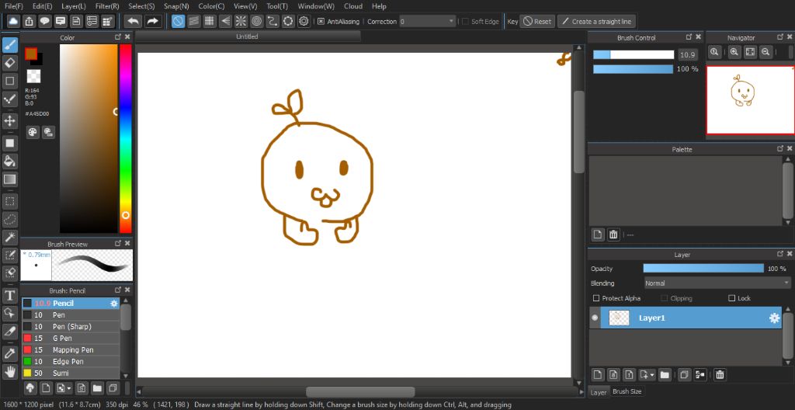Select the rectangular Select tool

coord(9,201)
